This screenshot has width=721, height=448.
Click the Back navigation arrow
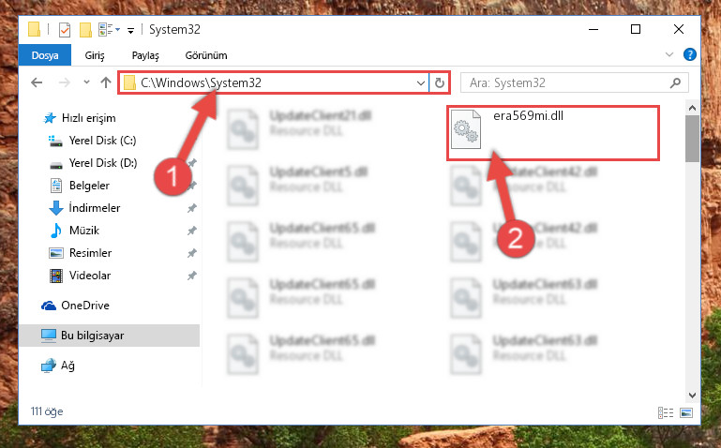pyautogui.click(x=37, y=82)
